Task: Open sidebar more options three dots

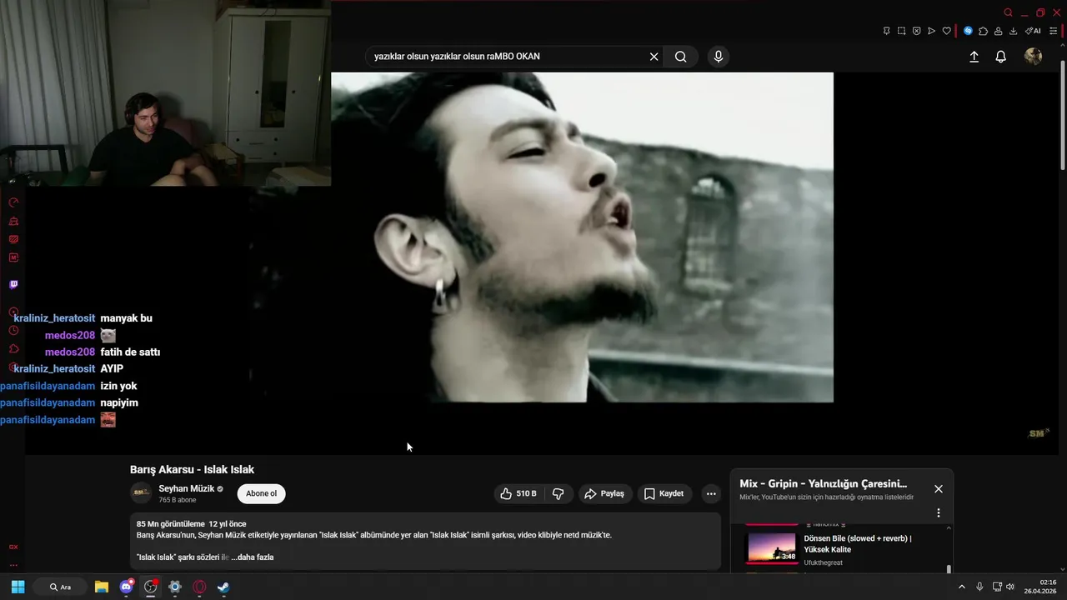Action: pyautogui.click(x=13, y=565)
